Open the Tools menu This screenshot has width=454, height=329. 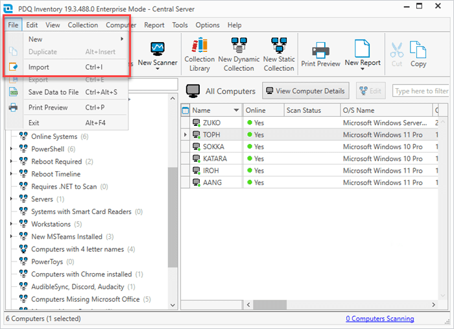pos(180,25)
